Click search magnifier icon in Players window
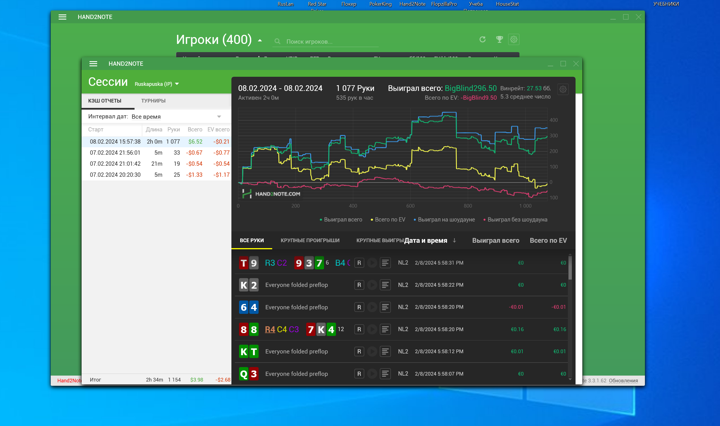Screen dimensions: 720x426 pyautogui.click(x=277, y=42)
